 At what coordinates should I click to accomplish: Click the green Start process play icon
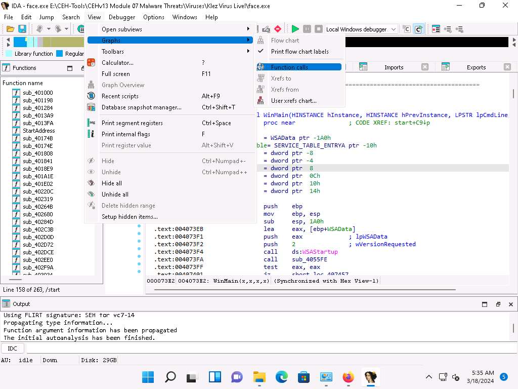[295, 29]
